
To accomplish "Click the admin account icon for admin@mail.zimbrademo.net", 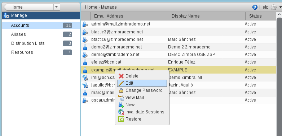I will pyautogui.click(x=85, y=24).
